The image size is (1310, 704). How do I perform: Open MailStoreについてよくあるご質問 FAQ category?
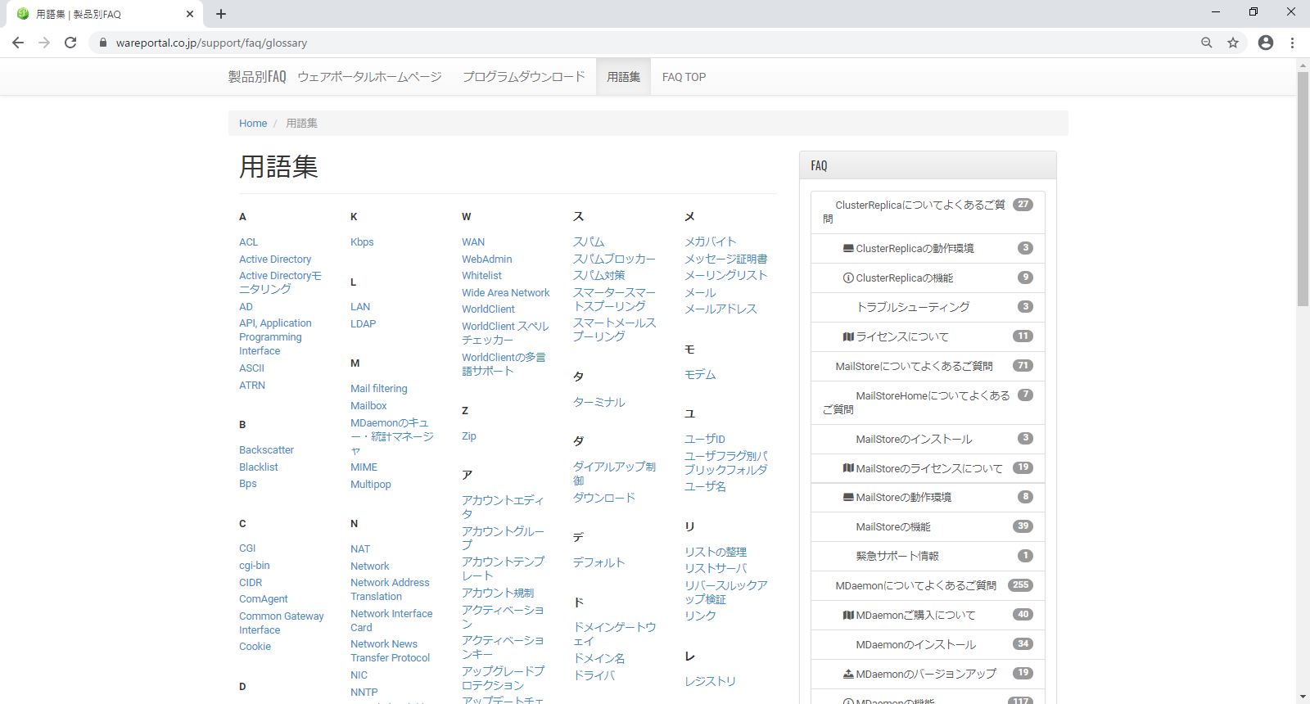pos(928,366)
